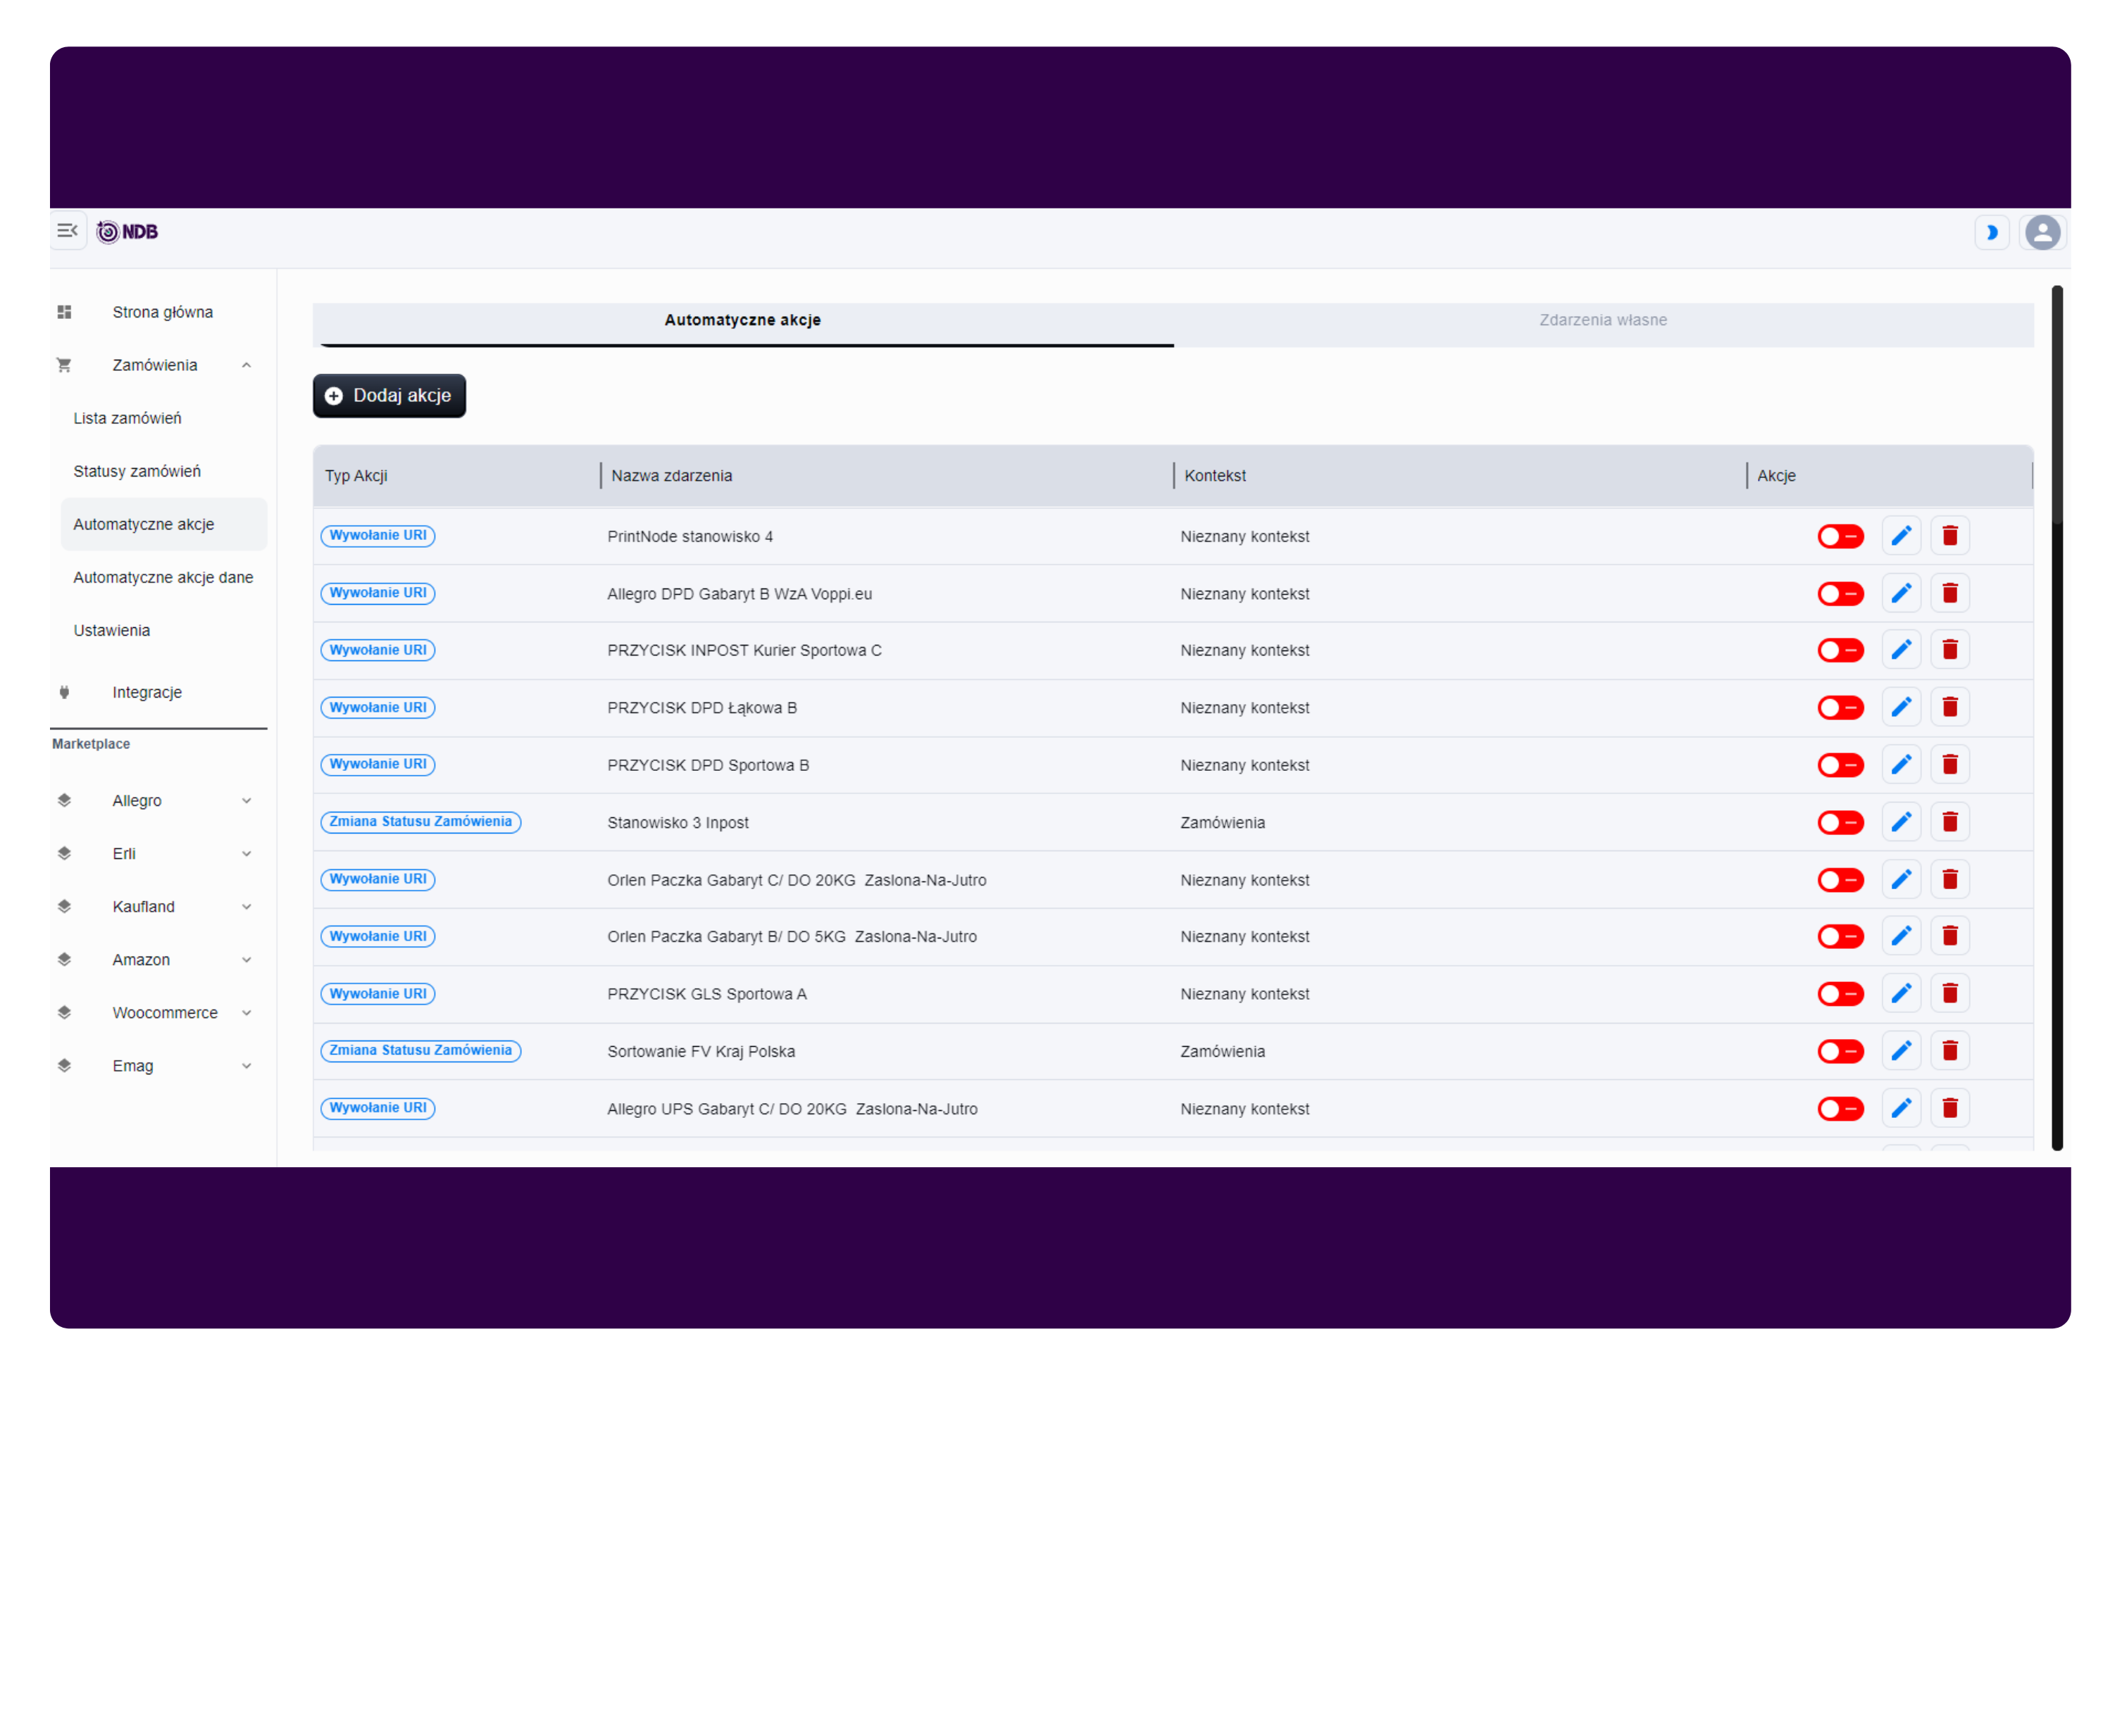Toggle PRZYCISK DPD Łąkowa B switch
Image resolution: width=2122 pixels, height=1736 pixels.
click(1840, 707)
